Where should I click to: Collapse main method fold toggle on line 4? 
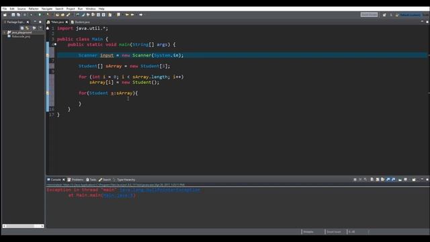55,44
